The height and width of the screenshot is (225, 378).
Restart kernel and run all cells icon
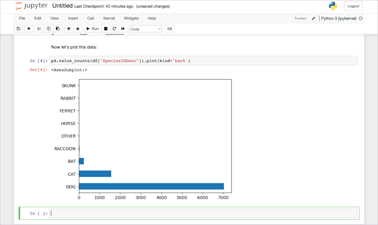(123, 29)
